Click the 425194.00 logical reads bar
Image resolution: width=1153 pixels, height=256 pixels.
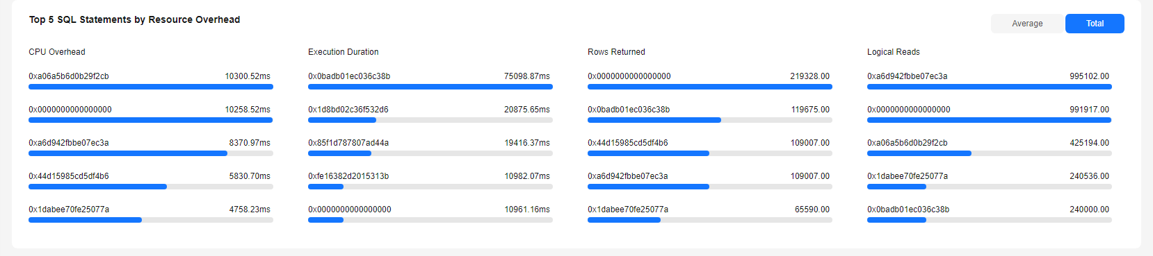(990, 153)
